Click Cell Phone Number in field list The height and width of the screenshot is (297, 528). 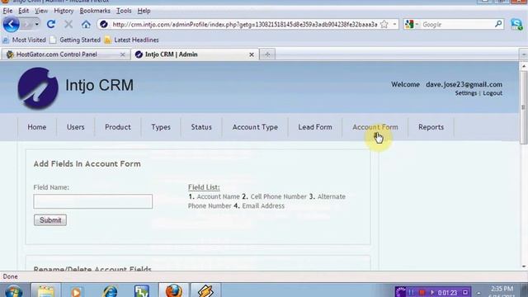coord(279,196)
